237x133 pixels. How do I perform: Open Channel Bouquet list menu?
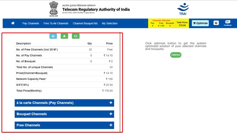pyautogui.click(x=85, y=23)
